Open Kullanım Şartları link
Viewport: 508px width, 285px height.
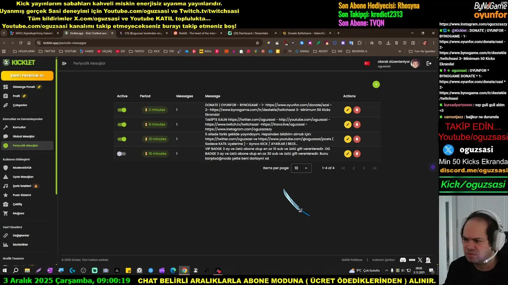(x=383, y=260)
